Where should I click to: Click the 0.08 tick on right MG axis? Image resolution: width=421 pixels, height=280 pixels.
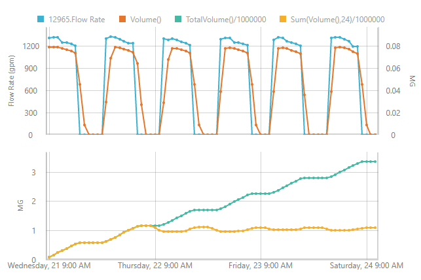pos(393,46)
